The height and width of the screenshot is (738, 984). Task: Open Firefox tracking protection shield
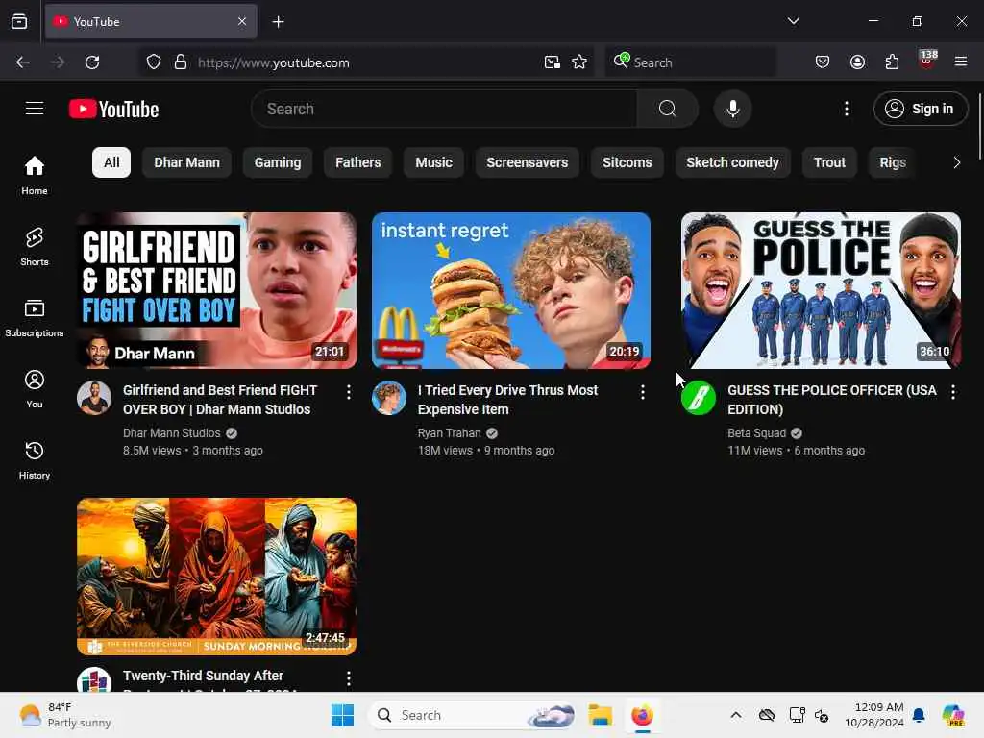point(154,62)
